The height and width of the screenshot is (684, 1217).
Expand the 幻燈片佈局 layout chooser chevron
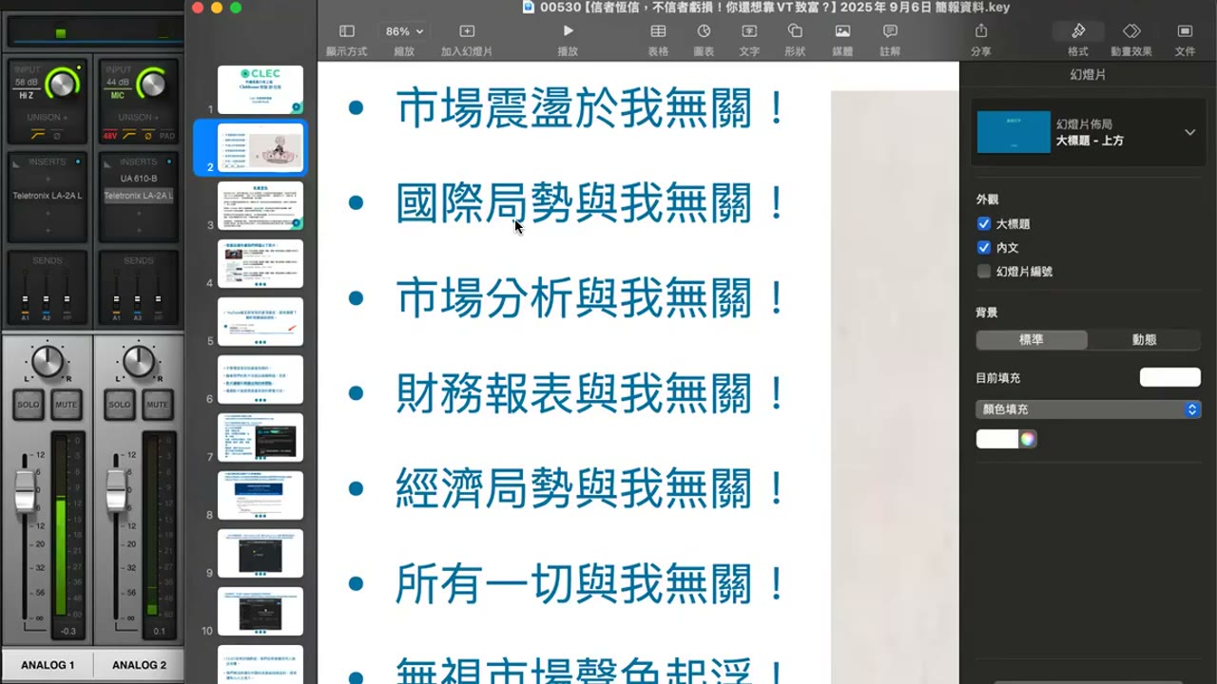click(1189, 132)
